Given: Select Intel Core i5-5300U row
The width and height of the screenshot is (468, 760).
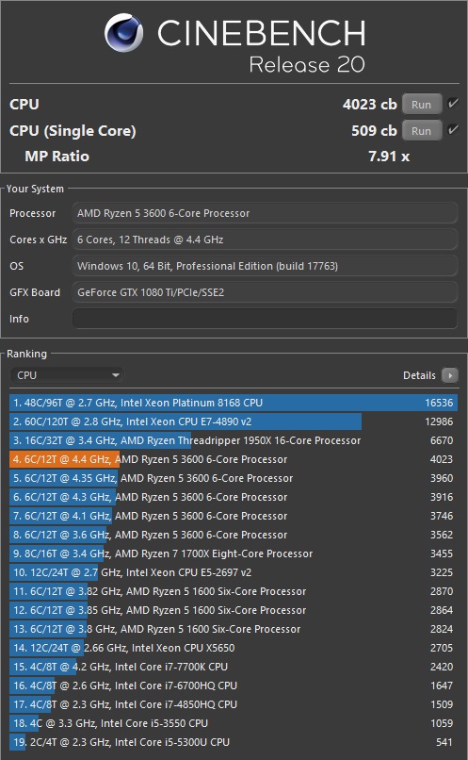Looking at the screenshot, I should pyautogui.click(x=234, y=742).
